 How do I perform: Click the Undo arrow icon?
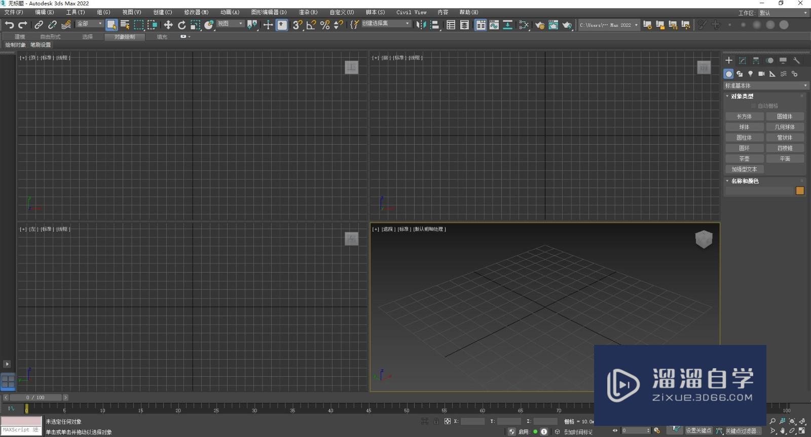pos(9,25)
